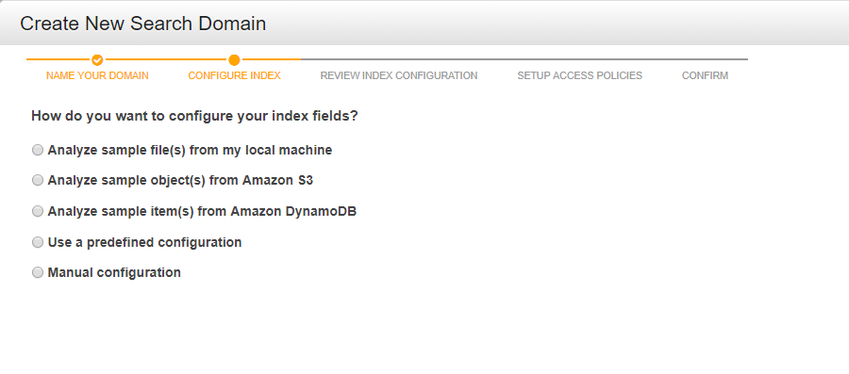Click the 'Analyze sample object(s) from Amazon S3' label
849x374 pixels.
tap(180, 180)
